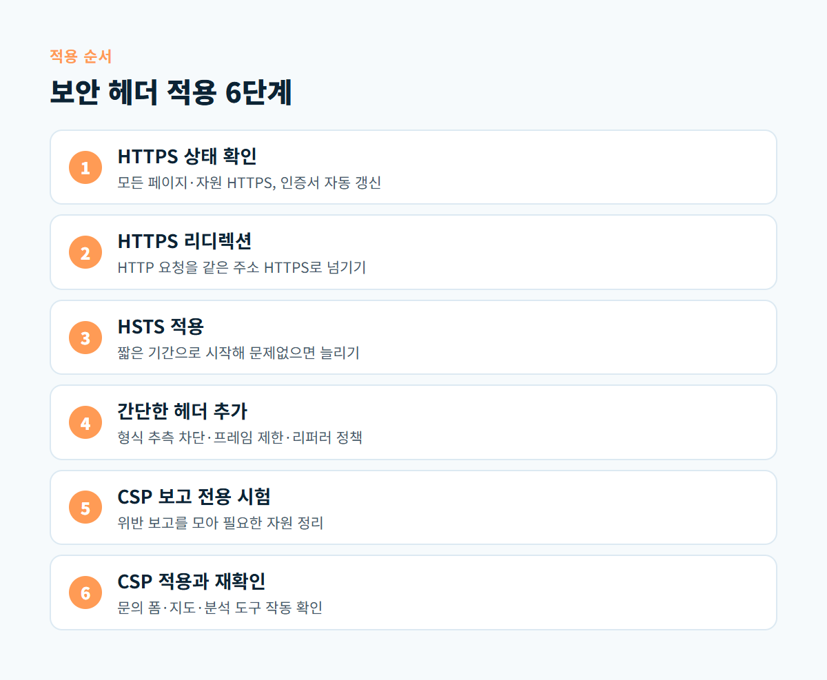Viewport: 827px width, 680px height.
Task: Click the orange number 4 badge
Action: (85, 422)
